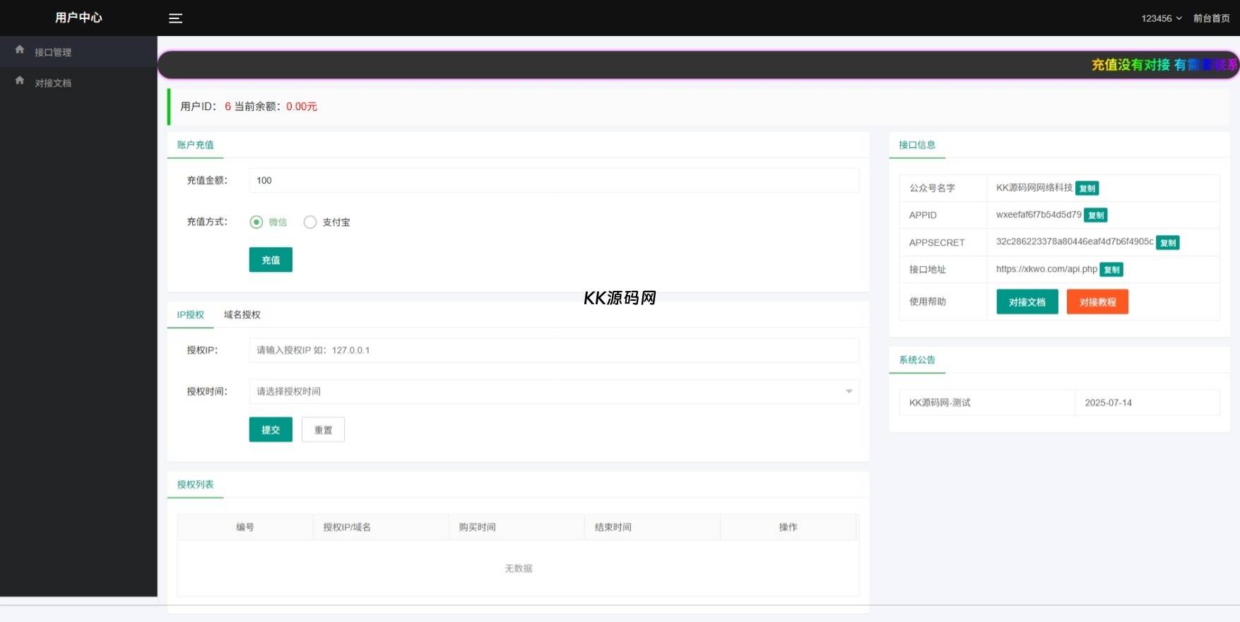Click the 0.00元 balance value

coord(302,107)
